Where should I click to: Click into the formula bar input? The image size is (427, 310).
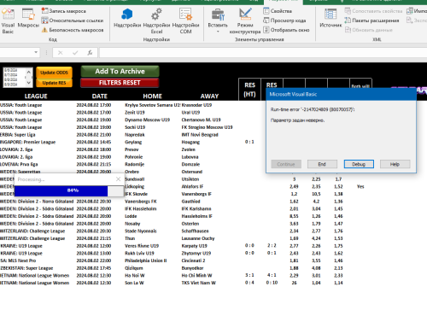click(x=263, y=53)
